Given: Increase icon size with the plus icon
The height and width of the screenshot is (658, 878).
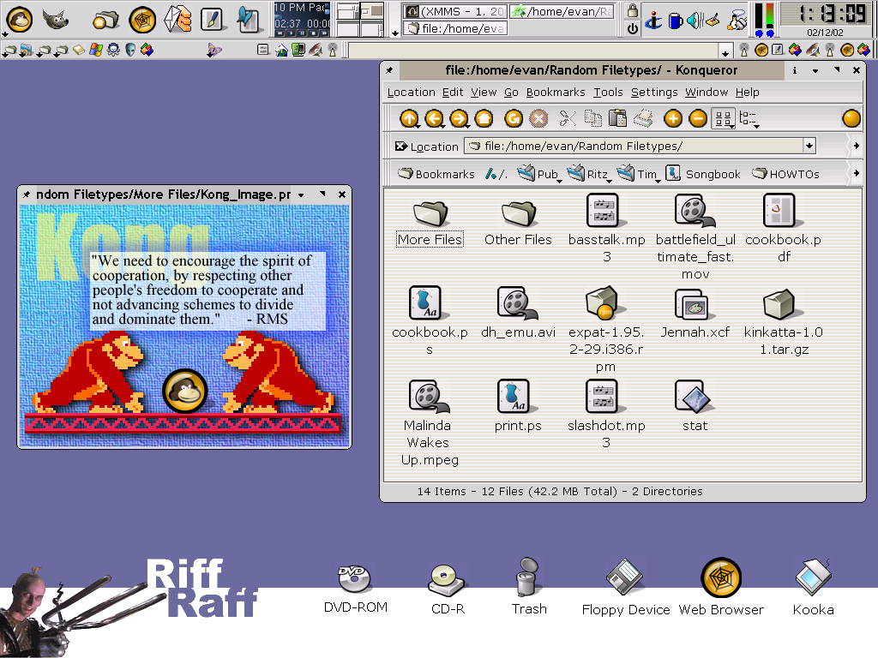Looking at the screenshot, I should point(673,118).
